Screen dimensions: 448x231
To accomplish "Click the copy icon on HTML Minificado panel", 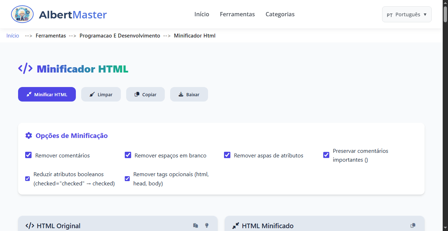I will (x=413, y=225).
